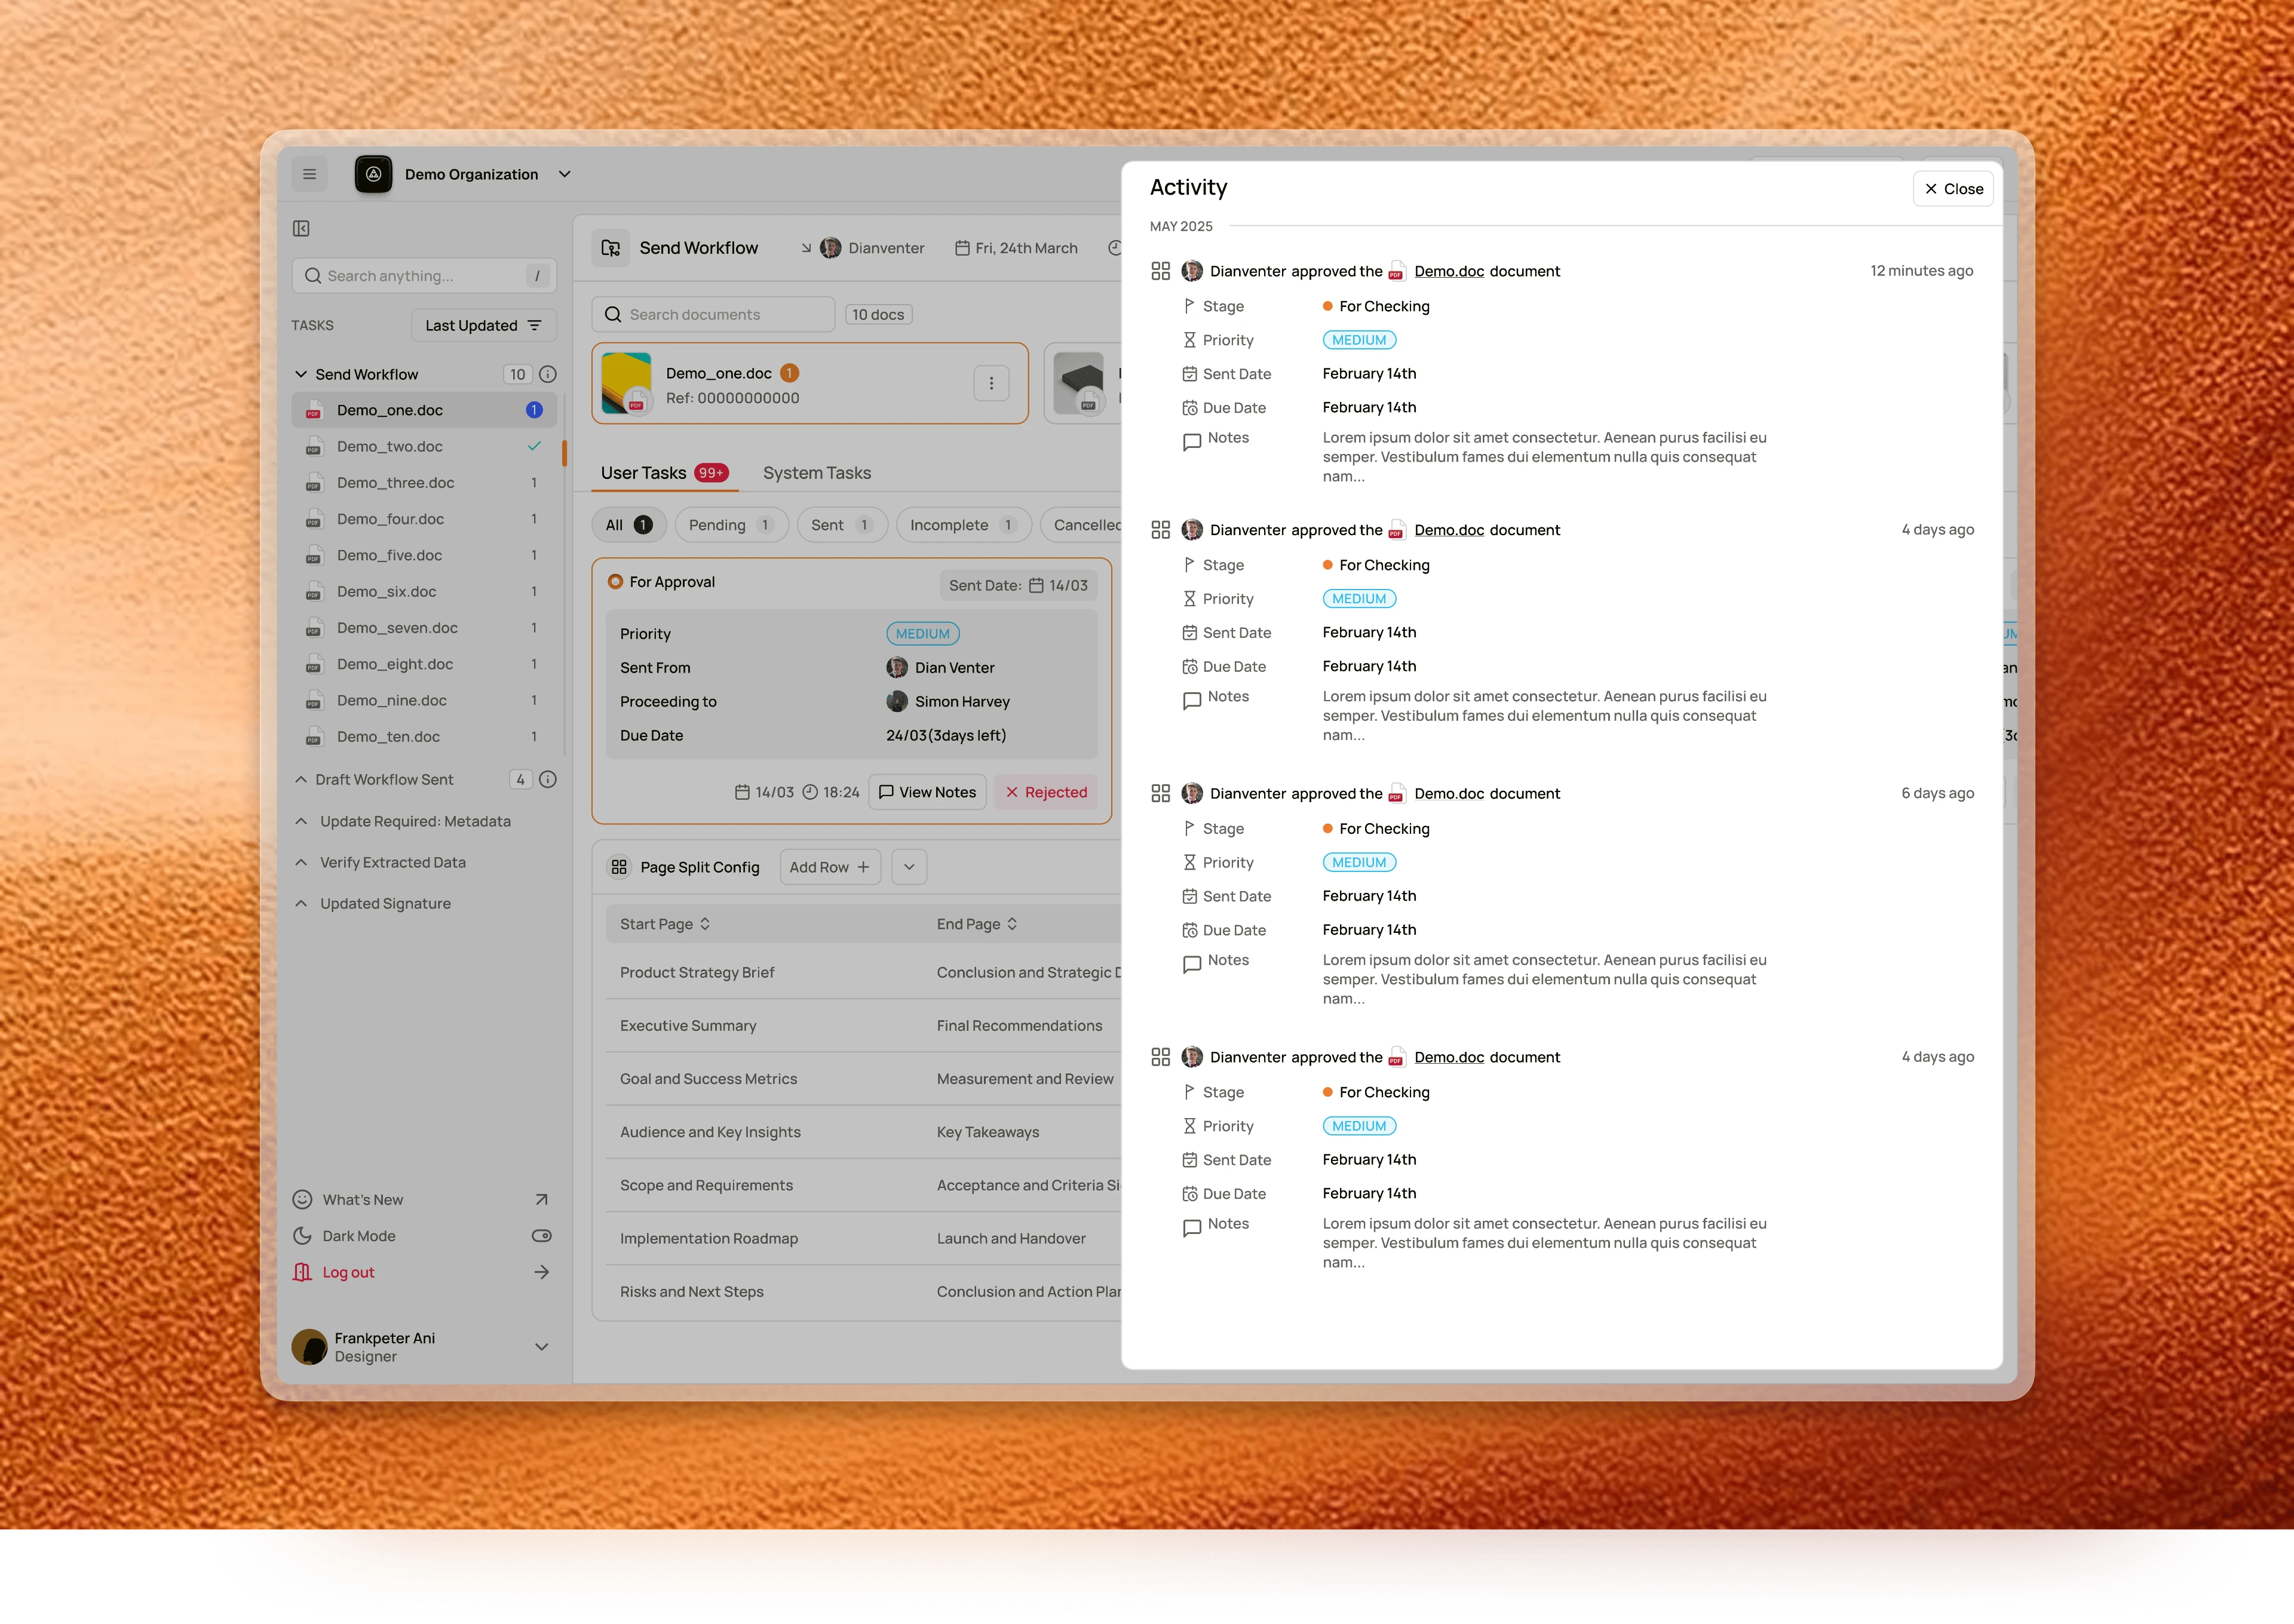Focus the Search anything field
This screenshot has width=2294, height=1624.
[x=424, y=276]
